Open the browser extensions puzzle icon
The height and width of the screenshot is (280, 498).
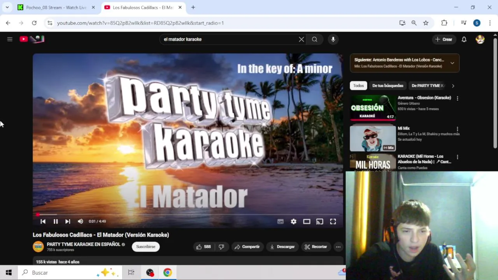point(444,23)
